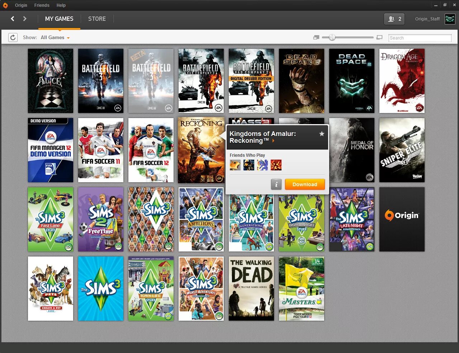The image size is (459, 353).
Task: Select the FIFA Soccer 11 cover
Action: coord(101,150)
